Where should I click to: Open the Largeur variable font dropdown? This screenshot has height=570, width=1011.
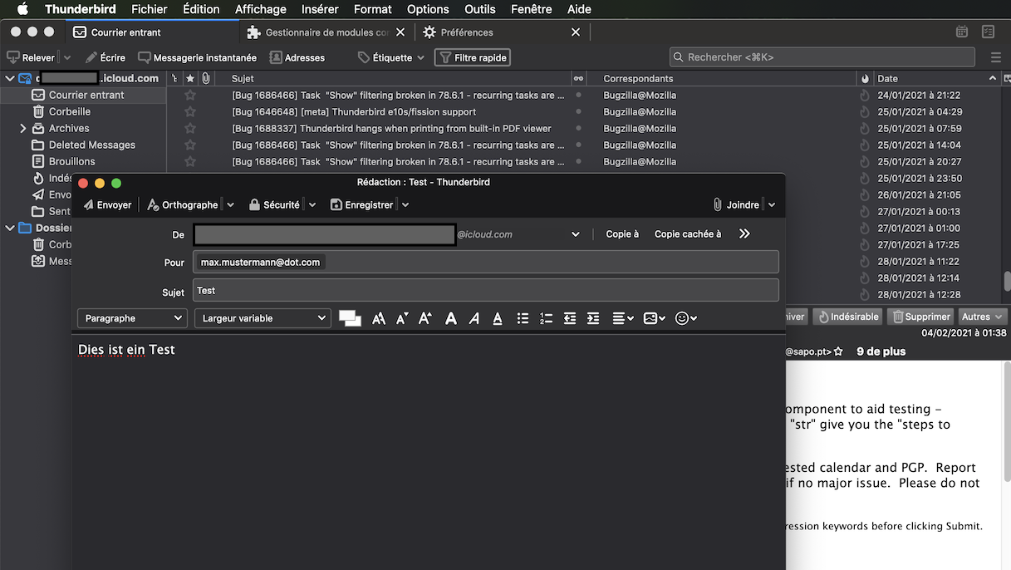(263, 318)
